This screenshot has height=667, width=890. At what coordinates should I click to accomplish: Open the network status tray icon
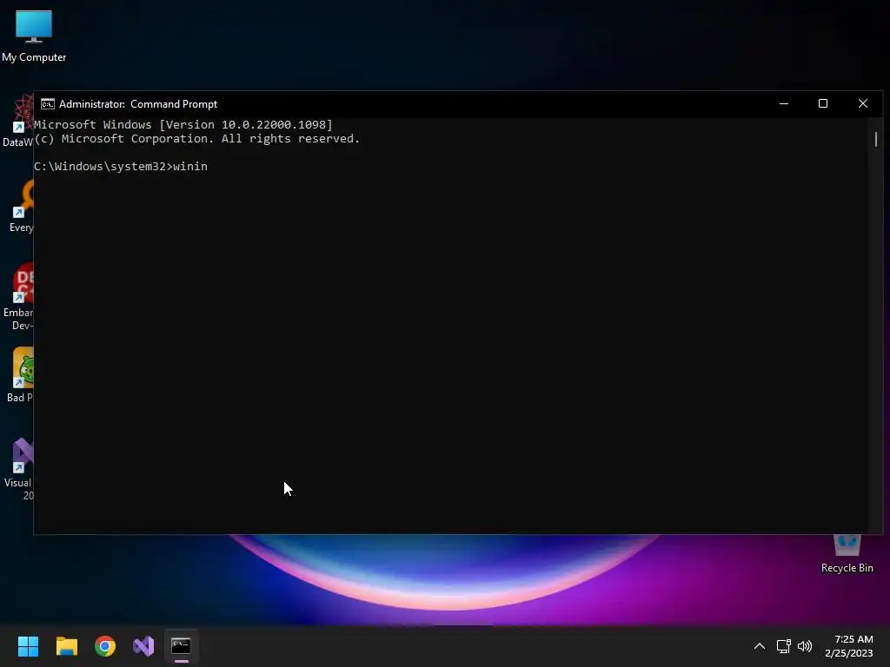(x=784, y=646)
